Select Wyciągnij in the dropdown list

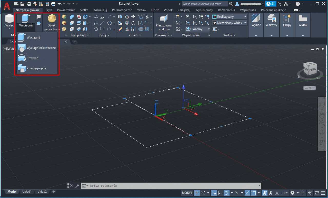tap(37, 37)
